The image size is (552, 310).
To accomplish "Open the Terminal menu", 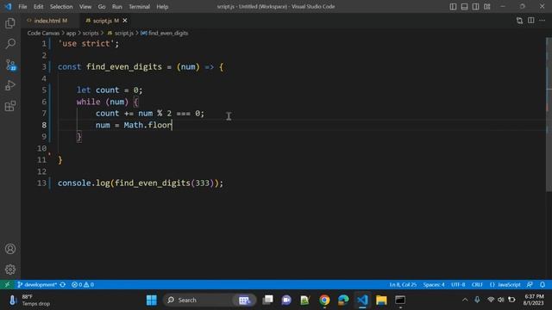I will (139, 6).
